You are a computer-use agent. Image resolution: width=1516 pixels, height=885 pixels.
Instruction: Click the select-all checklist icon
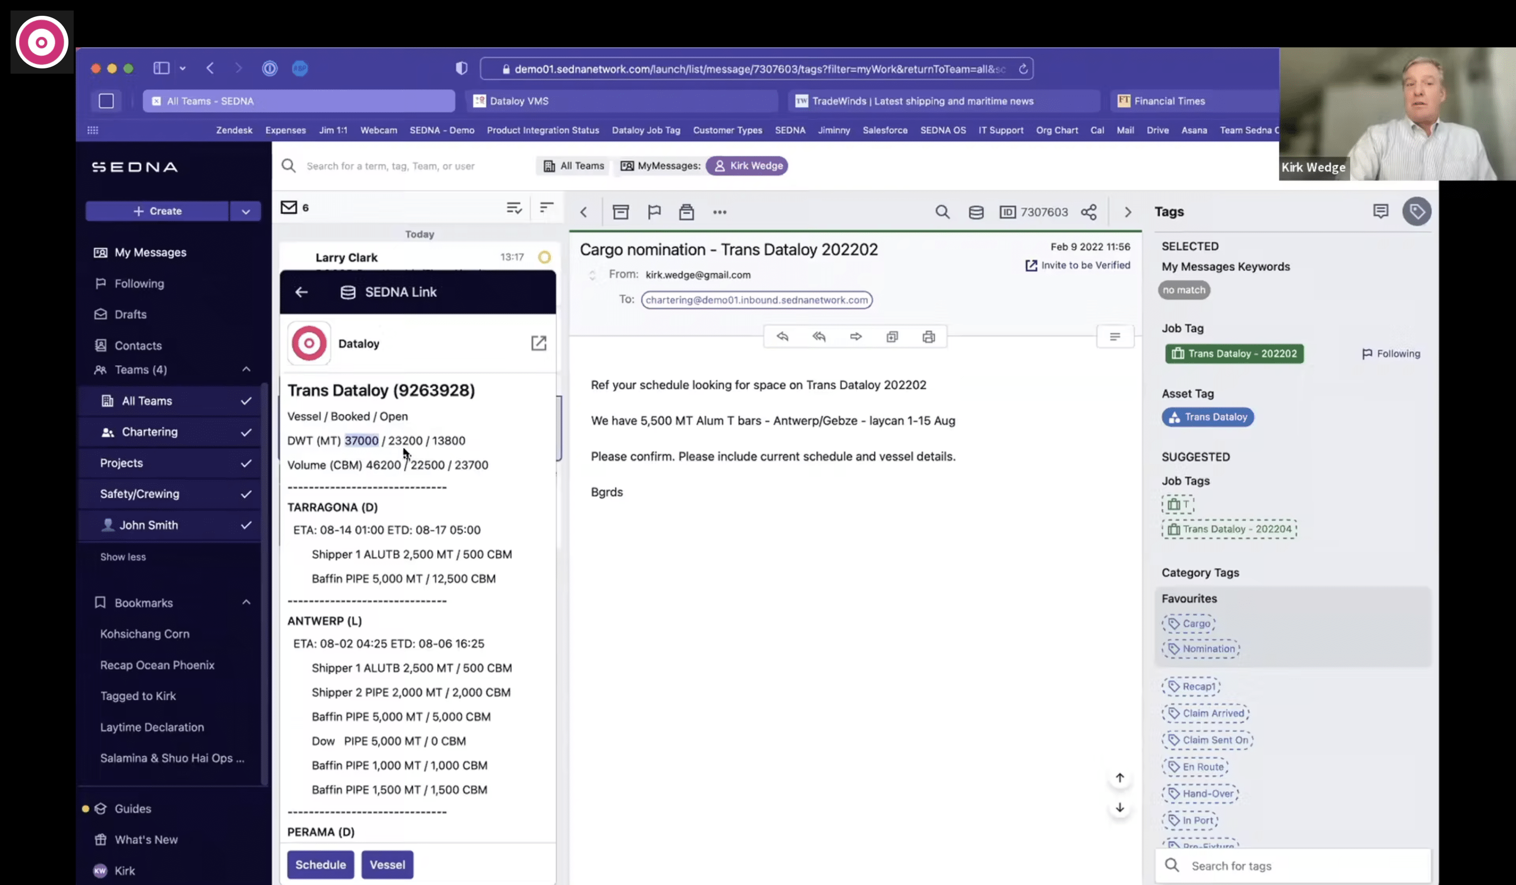pyautogui.click(x=514, y=208)
